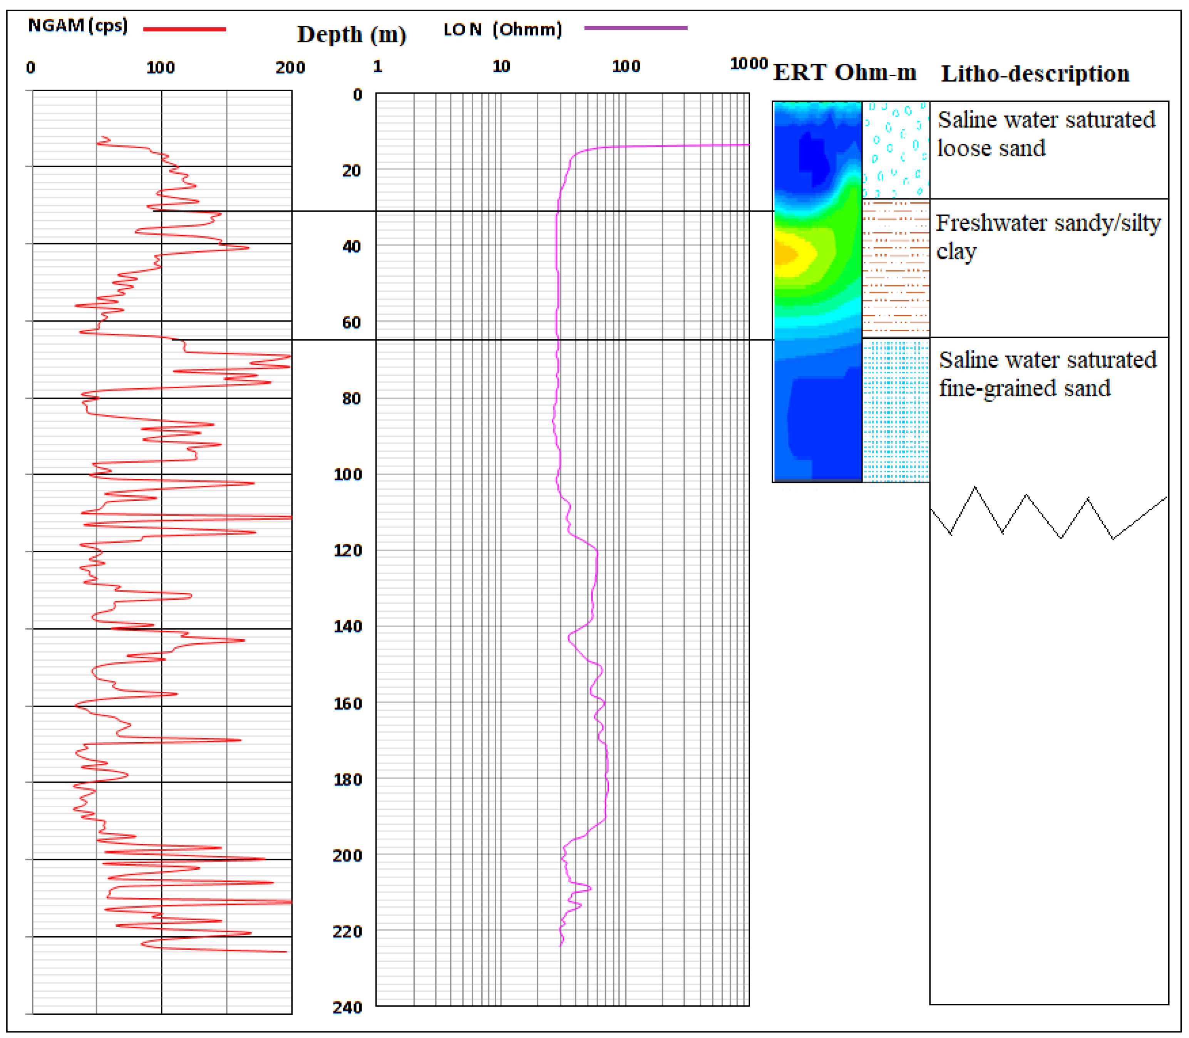Viewport: 1189px width, 1038px height.
Task: Click resistivity axis value 10
Action: tap(501, 67)
